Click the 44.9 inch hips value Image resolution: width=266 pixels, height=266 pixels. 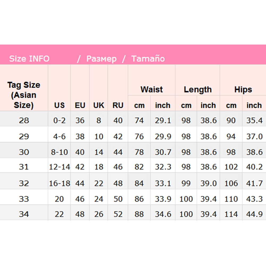254,214
